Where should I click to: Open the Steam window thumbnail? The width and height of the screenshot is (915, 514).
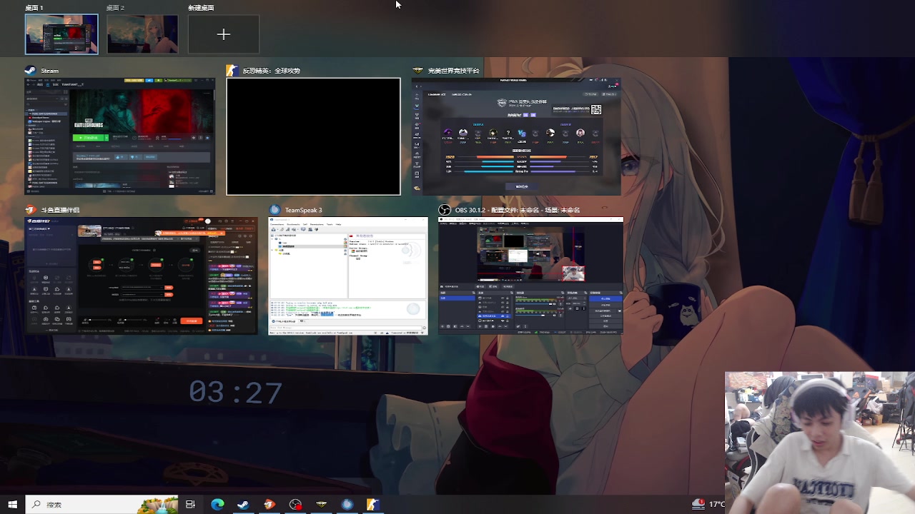point(119,136)
